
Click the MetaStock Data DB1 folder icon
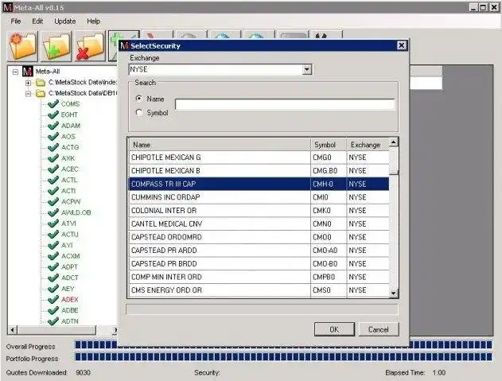[41, 93]
